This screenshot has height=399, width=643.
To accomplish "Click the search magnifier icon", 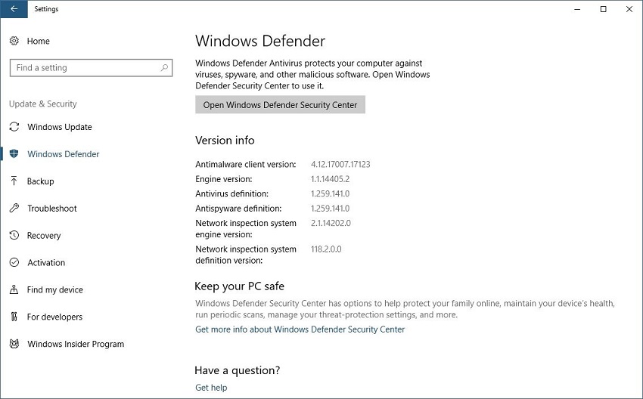I will click(164, 68).
